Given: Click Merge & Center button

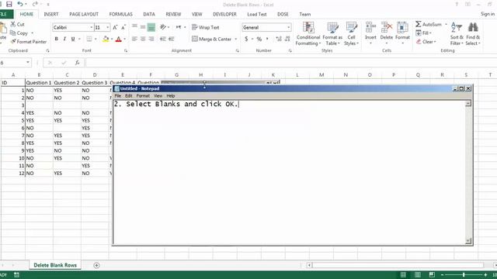Looking at the screenshot, I should [x=212, y=39].
